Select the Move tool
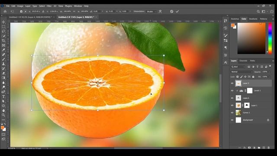This screenshot has height=156, width=277. tap(3, 22)
